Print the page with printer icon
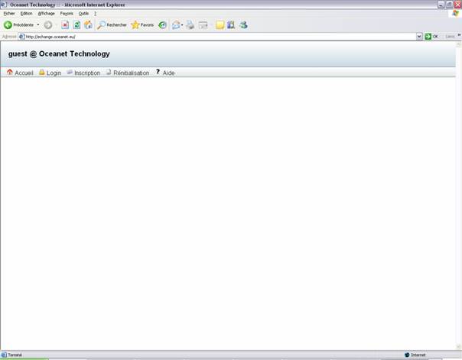Image resolution: width=462 pixels, height=360 pixels. [x=190, y=25]
